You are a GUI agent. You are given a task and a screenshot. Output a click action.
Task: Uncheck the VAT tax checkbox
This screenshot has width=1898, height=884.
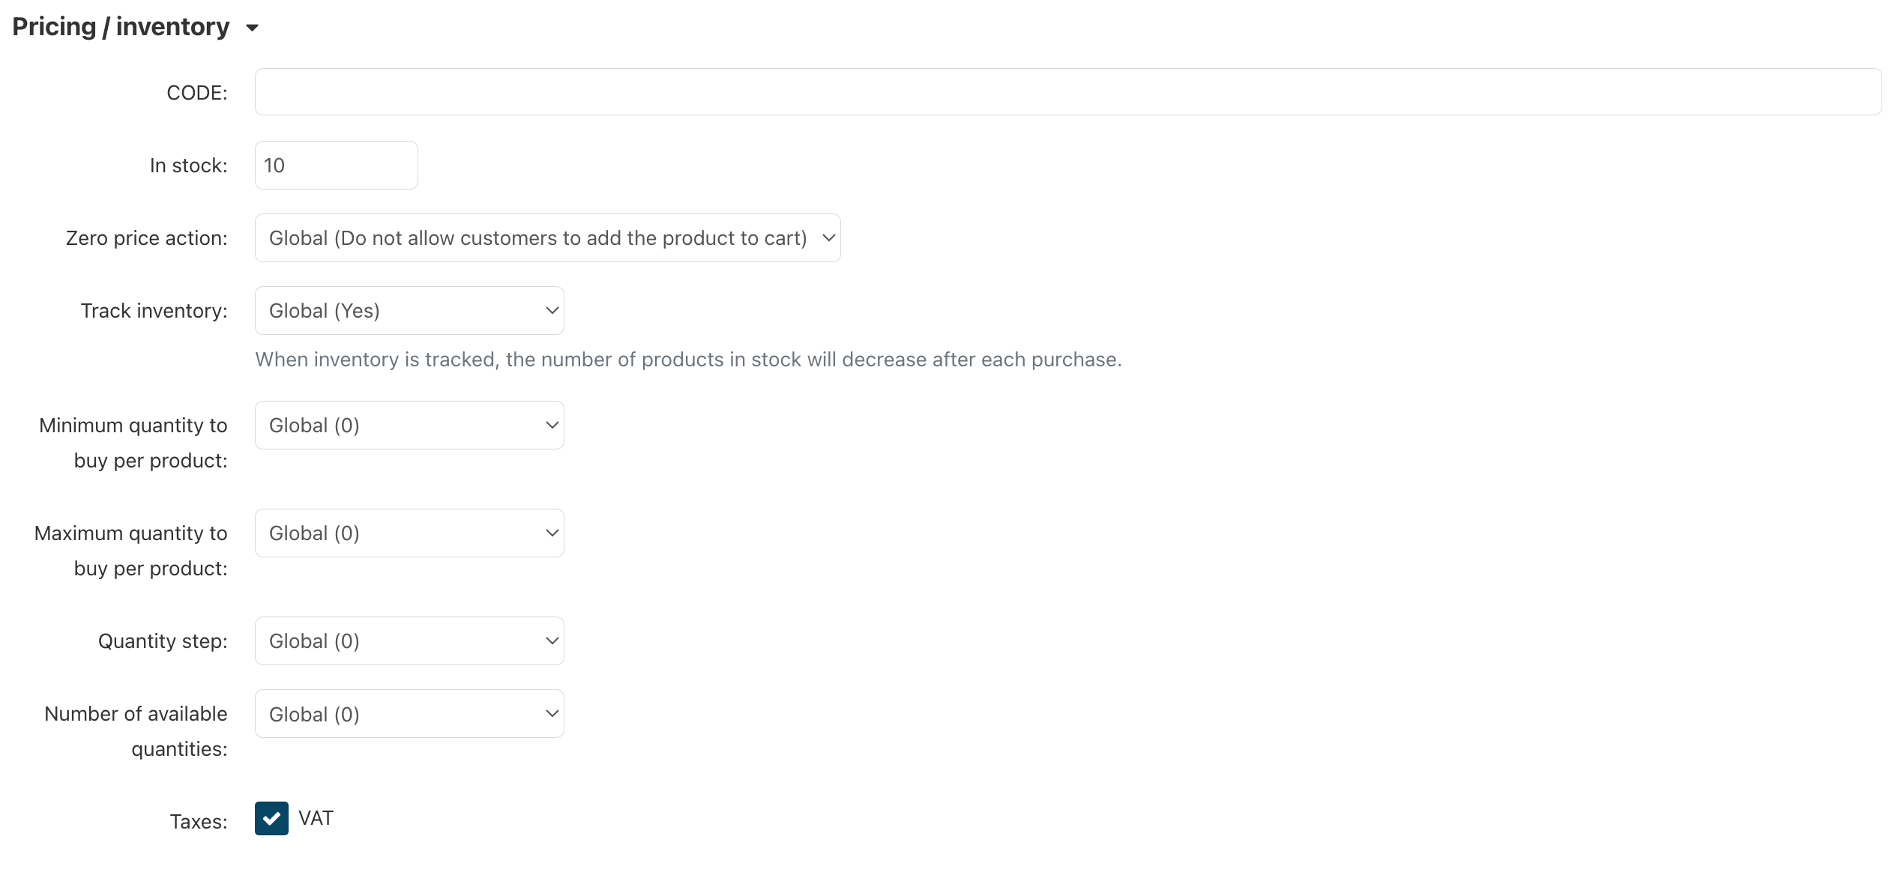271,819
